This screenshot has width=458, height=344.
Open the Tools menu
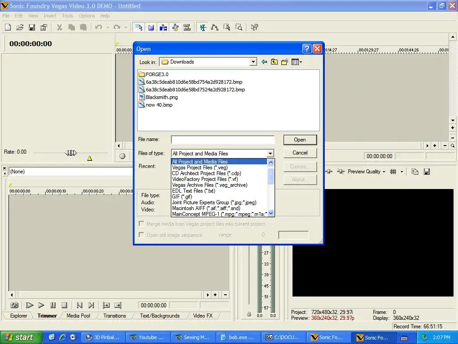pyautogui.click(x=68, y=16)
